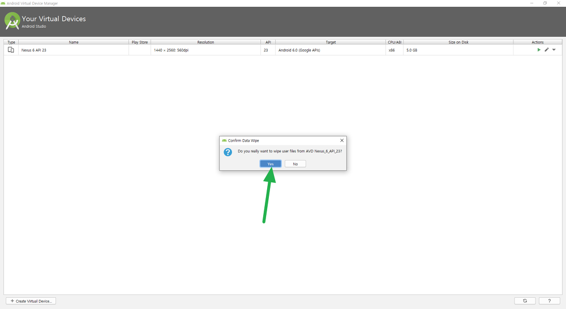566x309 pixels.
Task: Open the AVD actions dropdown arrow
Action: click(554, 50)
